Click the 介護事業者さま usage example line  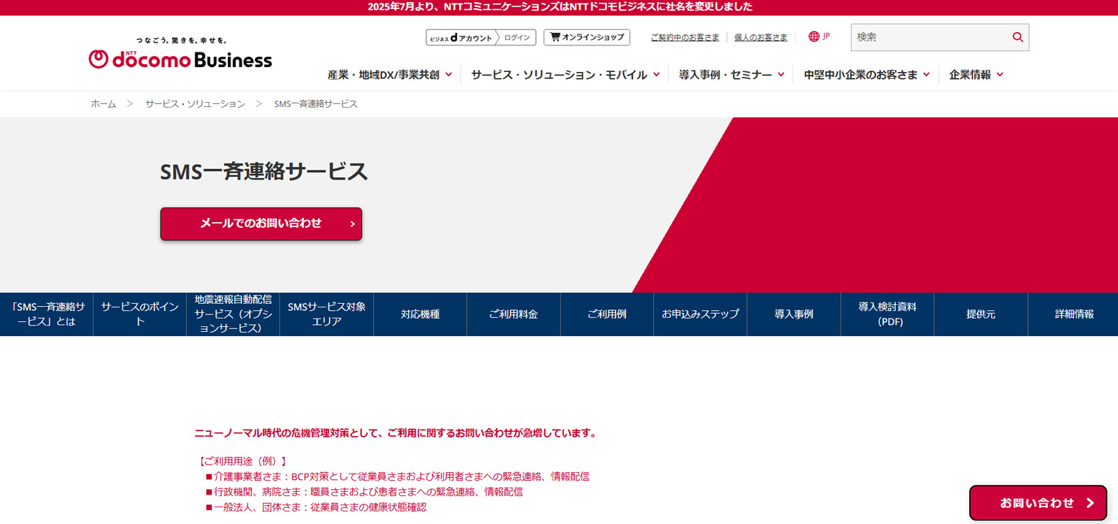coord(397,476)
